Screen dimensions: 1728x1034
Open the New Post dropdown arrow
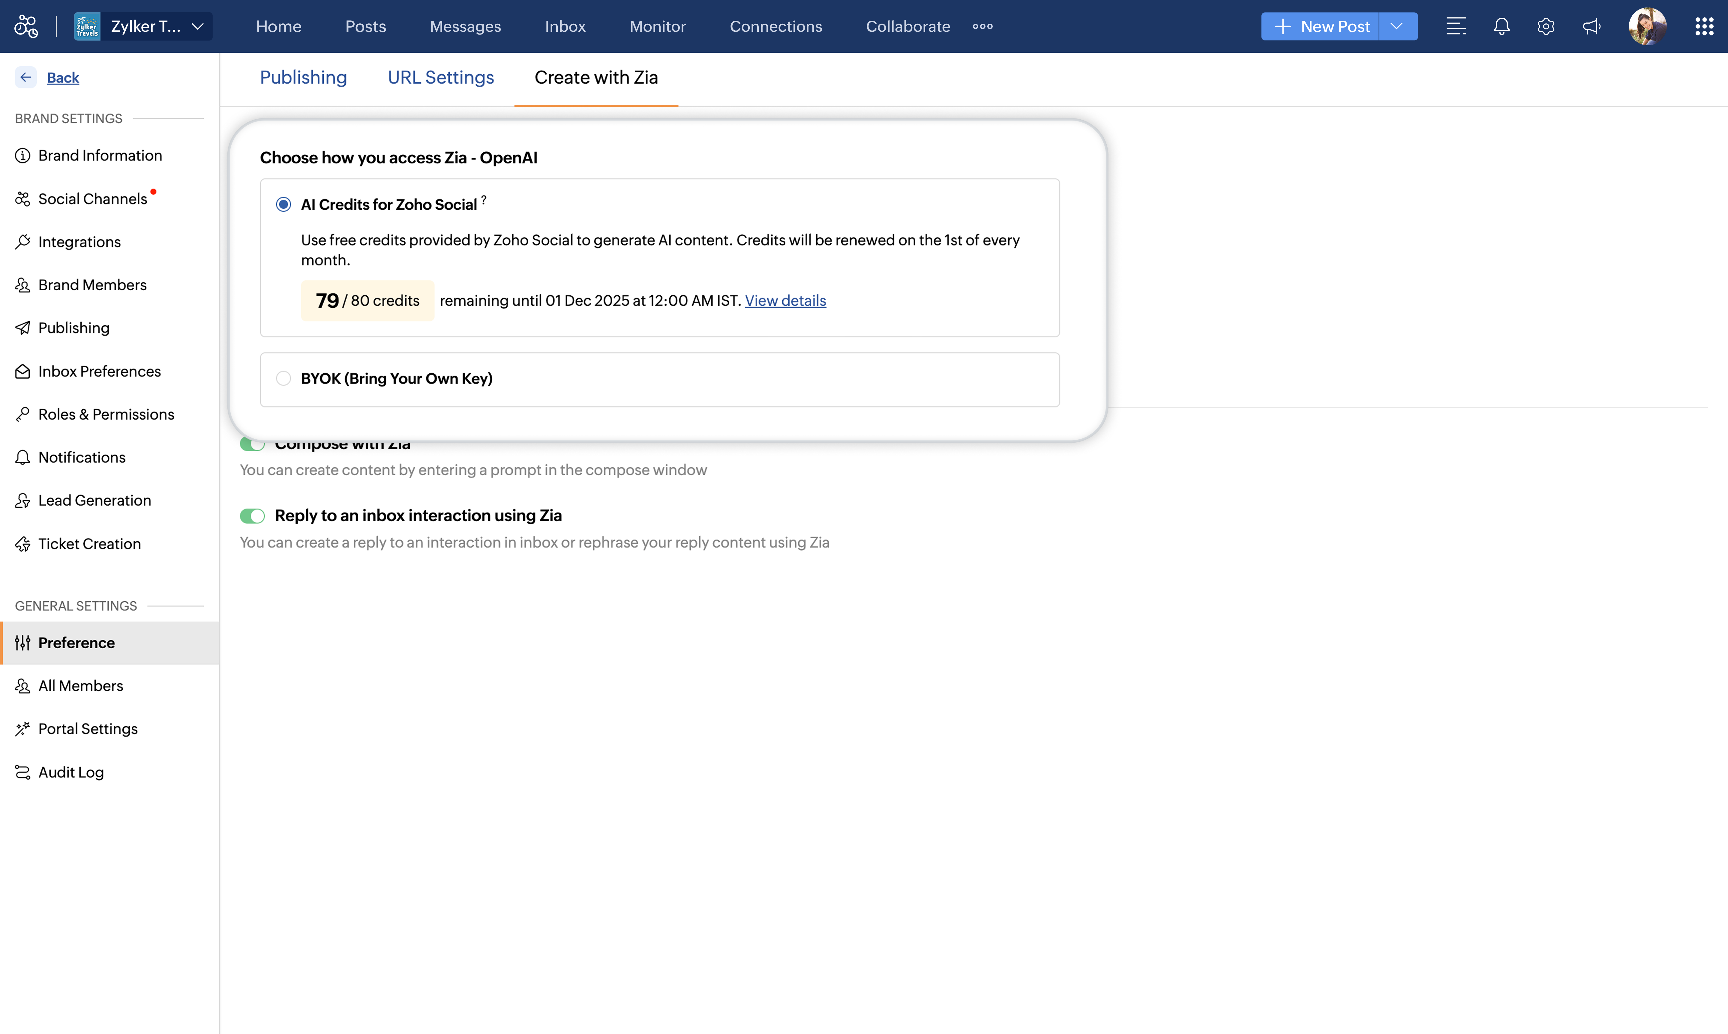1396,26
